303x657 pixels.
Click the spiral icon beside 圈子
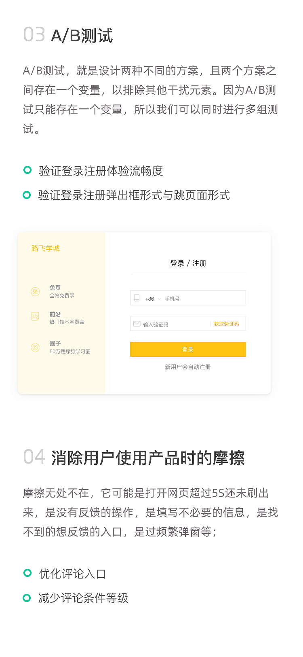36,347
